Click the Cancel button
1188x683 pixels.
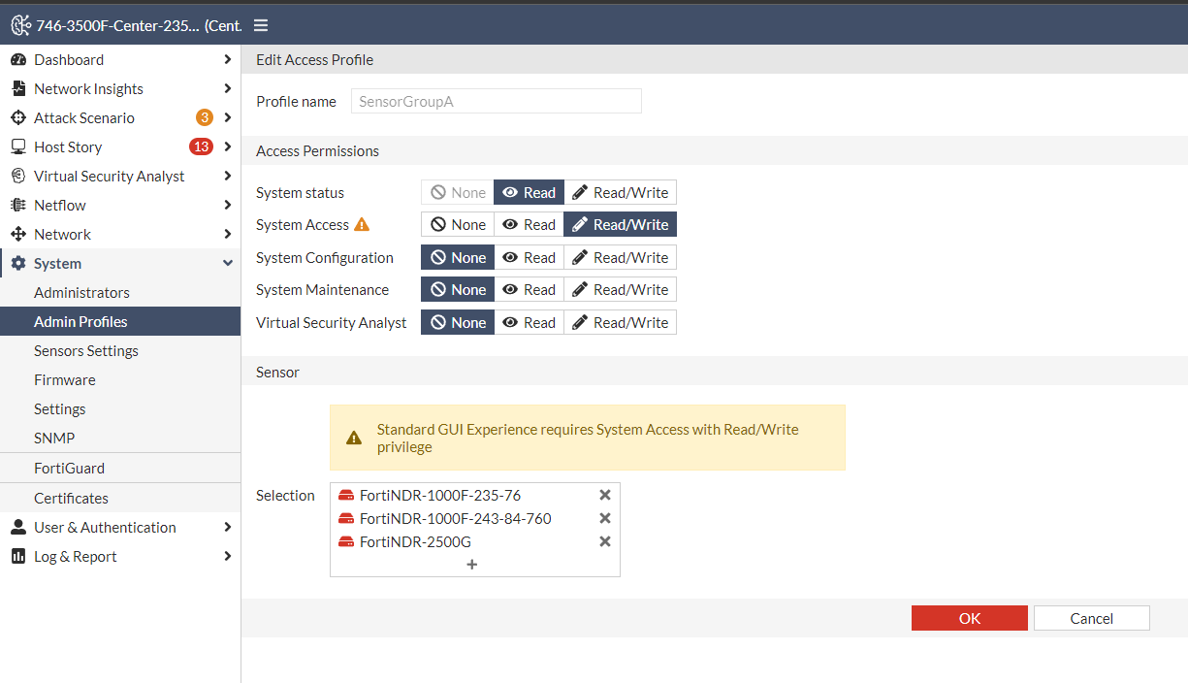click(1092, 618)
